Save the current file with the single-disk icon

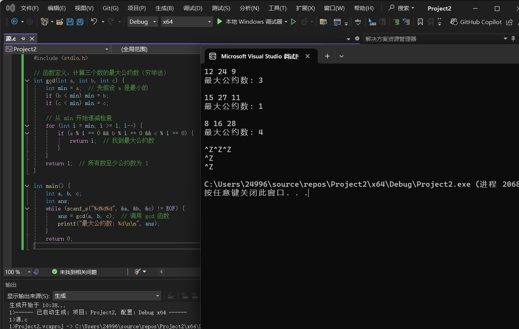[70, 22]
